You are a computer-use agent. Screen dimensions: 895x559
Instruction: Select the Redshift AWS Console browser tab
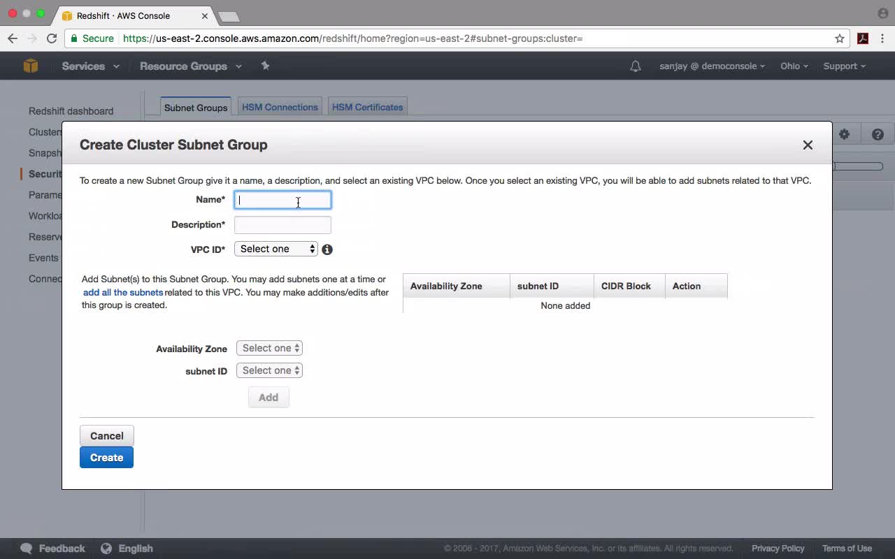pyautogui.click(x=133, y=15)
